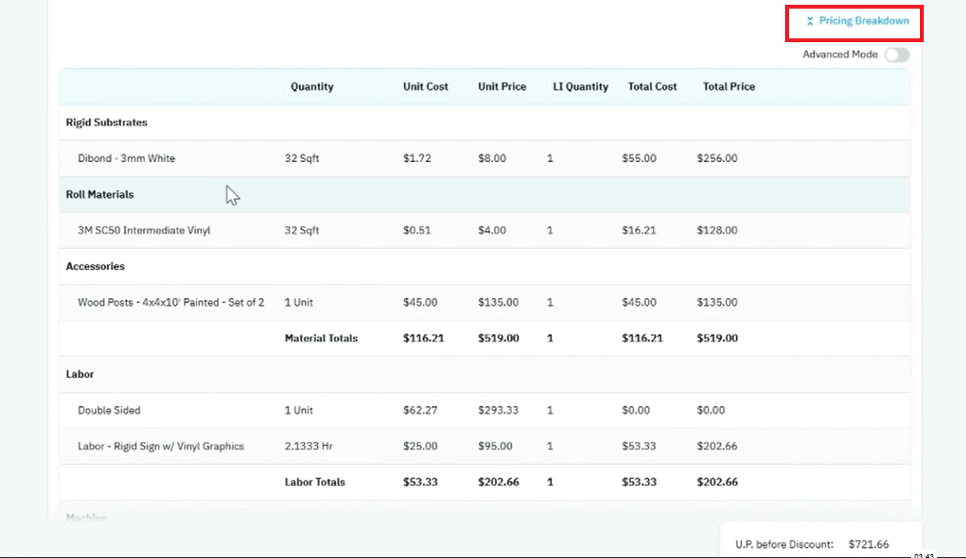Click the LI Quantity column header

[x=581, y=87]
